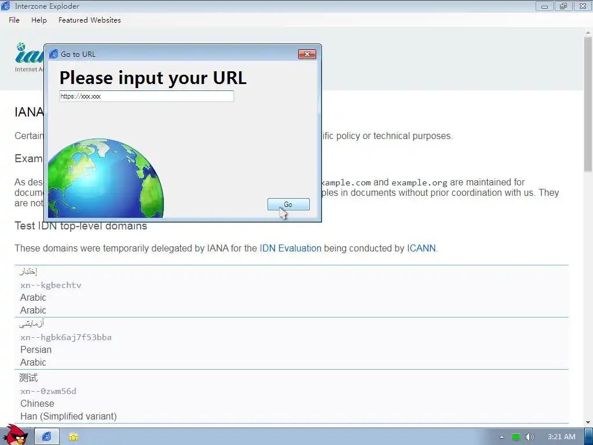The image size is (593, 445).
Task: Restore down the Interzone Exploder window
Action: (x=563, y=6)
